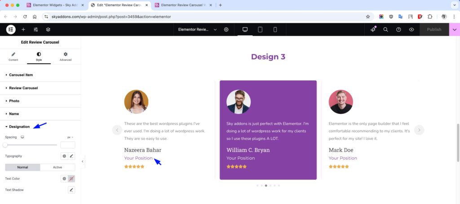
Task: Expand the Carousel Item section
Action: tap(40, 75)
